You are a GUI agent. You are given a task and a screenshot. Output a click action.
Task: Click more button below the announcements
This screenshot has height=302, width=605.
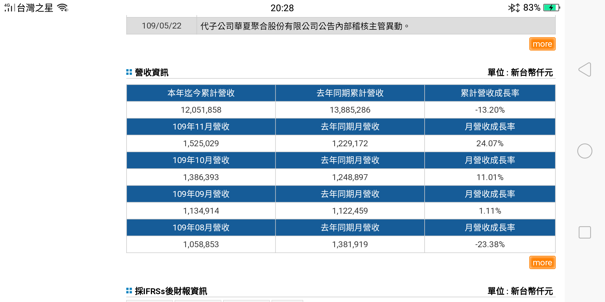(542, 44)
